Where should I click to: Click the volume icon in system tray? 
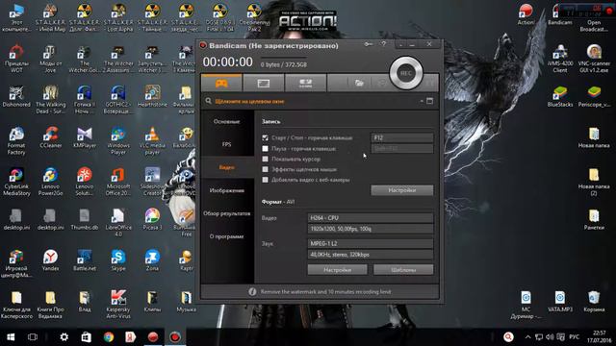pos(550,337)
